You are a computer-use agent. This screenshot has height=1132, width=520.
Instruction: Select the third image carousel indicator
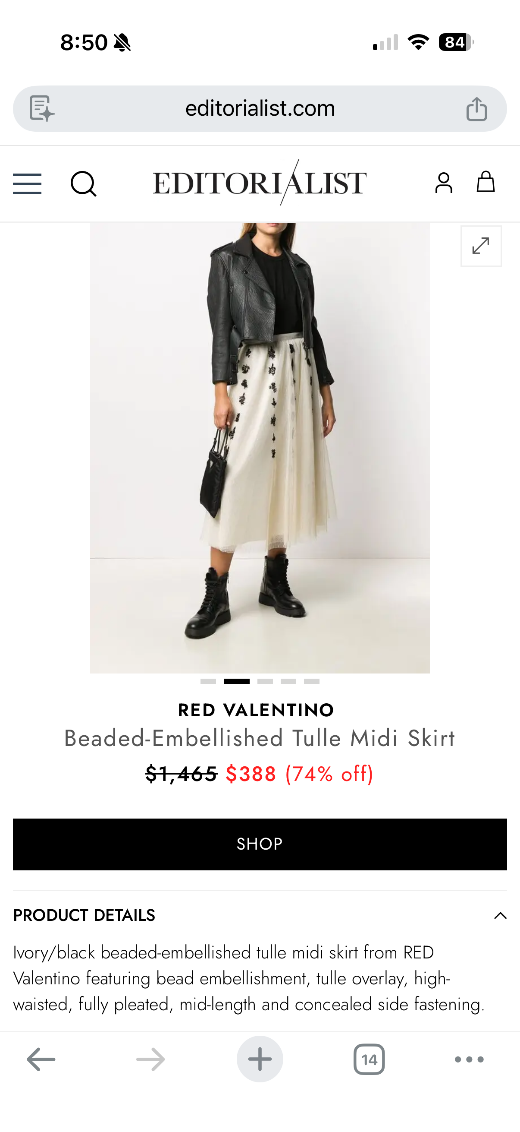[265, 681]
